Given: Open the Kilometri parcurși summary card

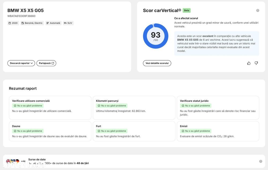Looking at the screenshot, I should (x=134, y=108).
